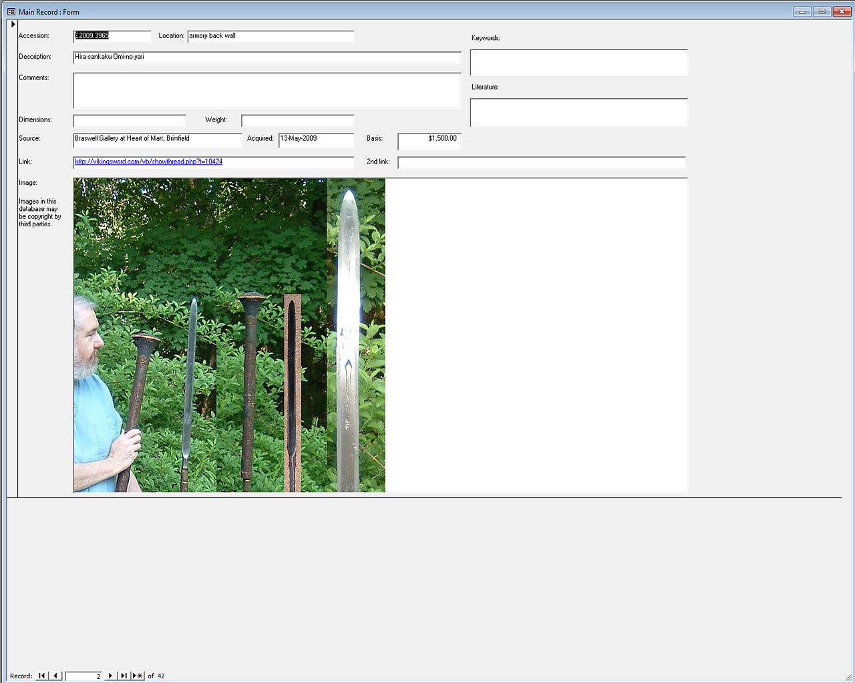Viewport: 855px width, 683px height.
Task: Click the 2nd link label
Action: (x=378, y=162)
